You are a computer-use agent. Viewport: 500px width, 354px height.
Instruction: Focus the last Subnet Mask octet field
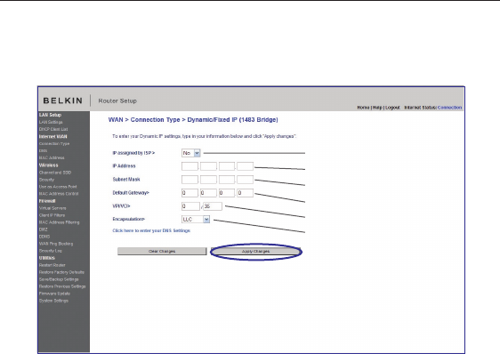point(246,180)
